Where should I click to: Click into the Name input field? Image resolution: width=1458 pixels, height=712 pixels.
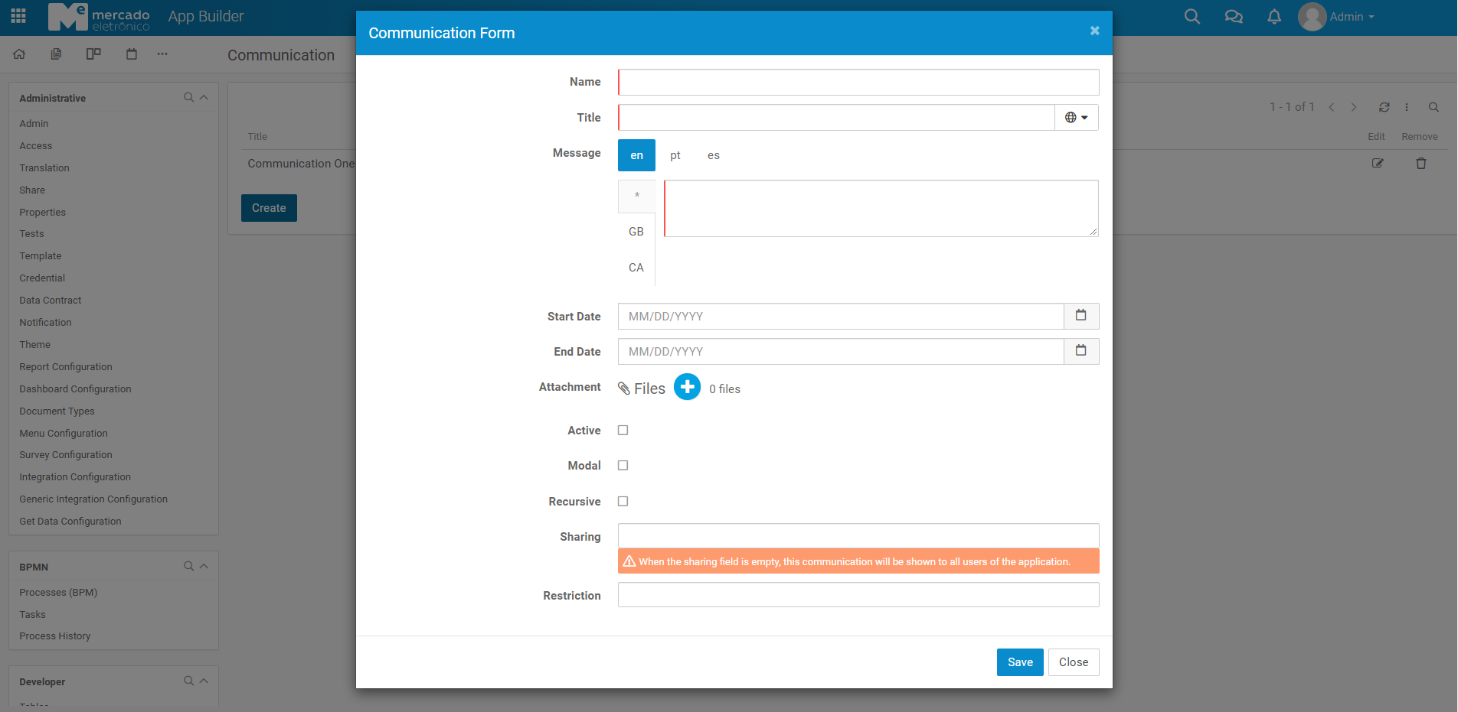[x=858, y=83]
